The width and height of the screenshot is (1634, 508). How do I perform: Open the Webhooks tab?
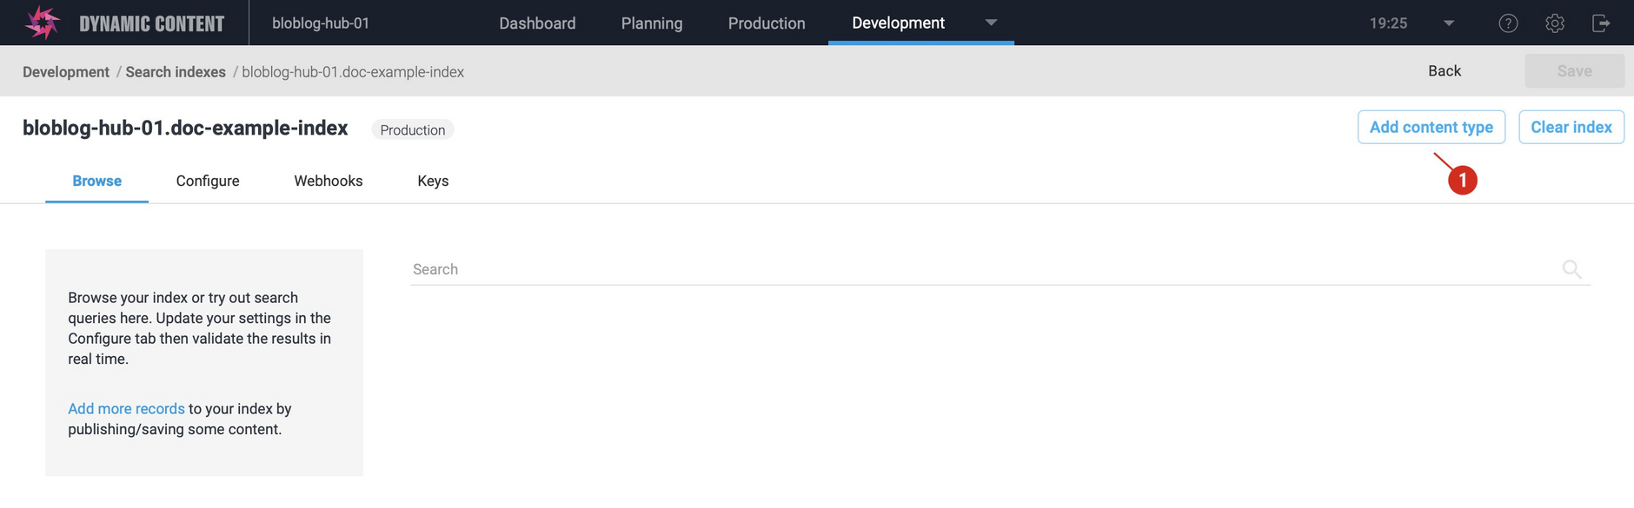tap(329, 181)
